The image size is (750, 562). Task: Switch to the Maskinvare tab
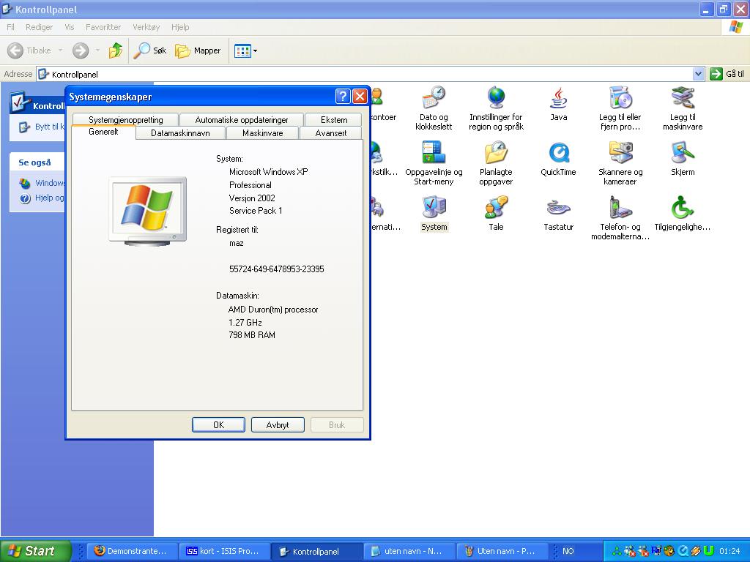click(x=263, y=133)
